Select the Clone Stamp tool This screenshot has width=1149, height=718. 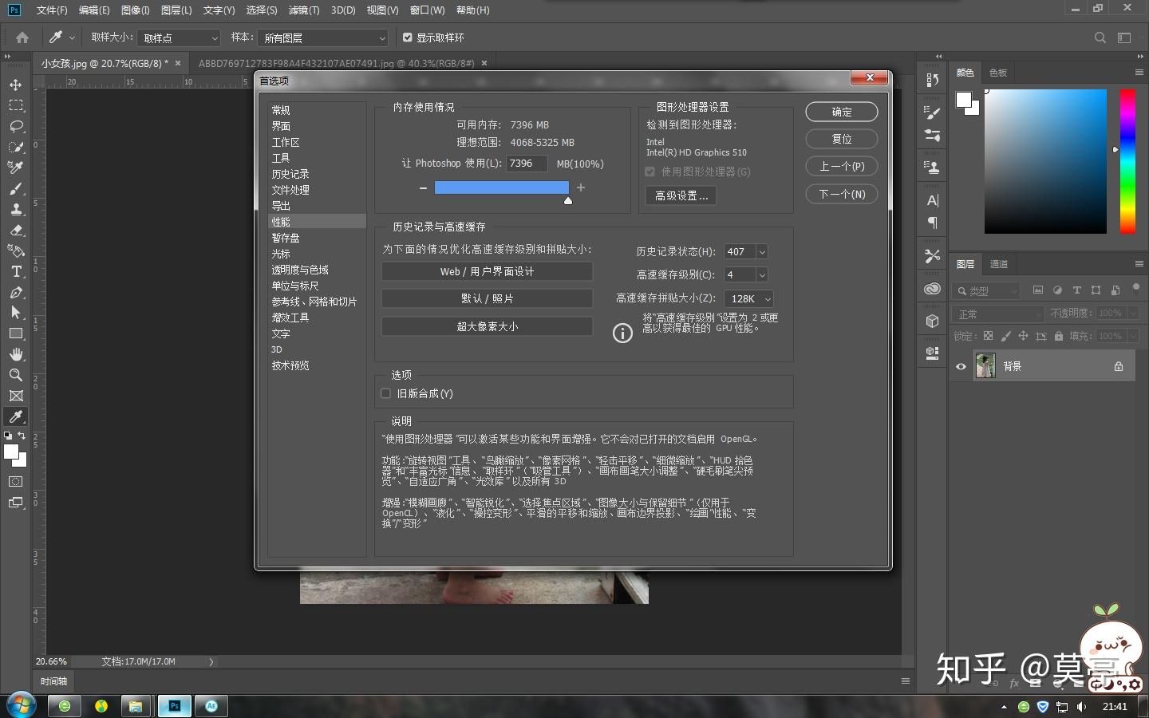[16, 209]
